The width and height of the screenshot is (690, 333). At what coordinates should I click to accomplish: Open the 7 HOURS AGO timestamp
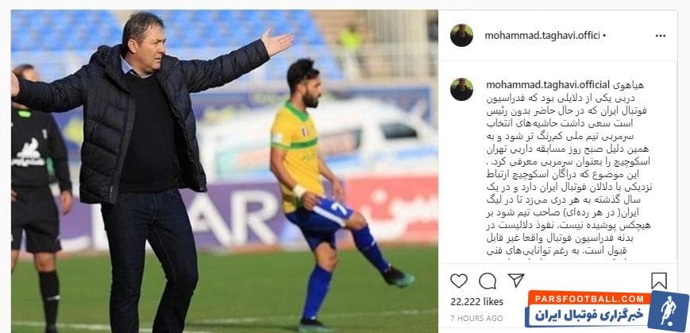(476, 318)
